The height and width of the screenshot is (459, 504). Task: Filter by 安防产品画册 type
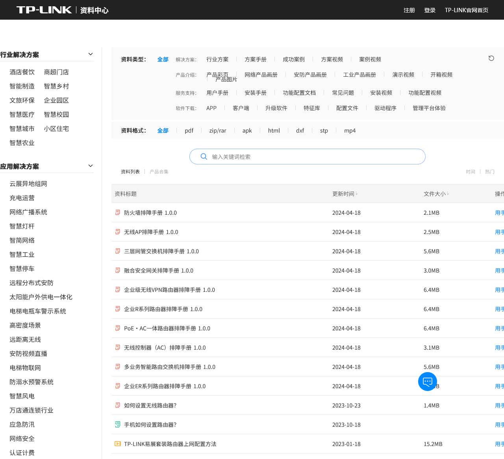click(310, 75)
